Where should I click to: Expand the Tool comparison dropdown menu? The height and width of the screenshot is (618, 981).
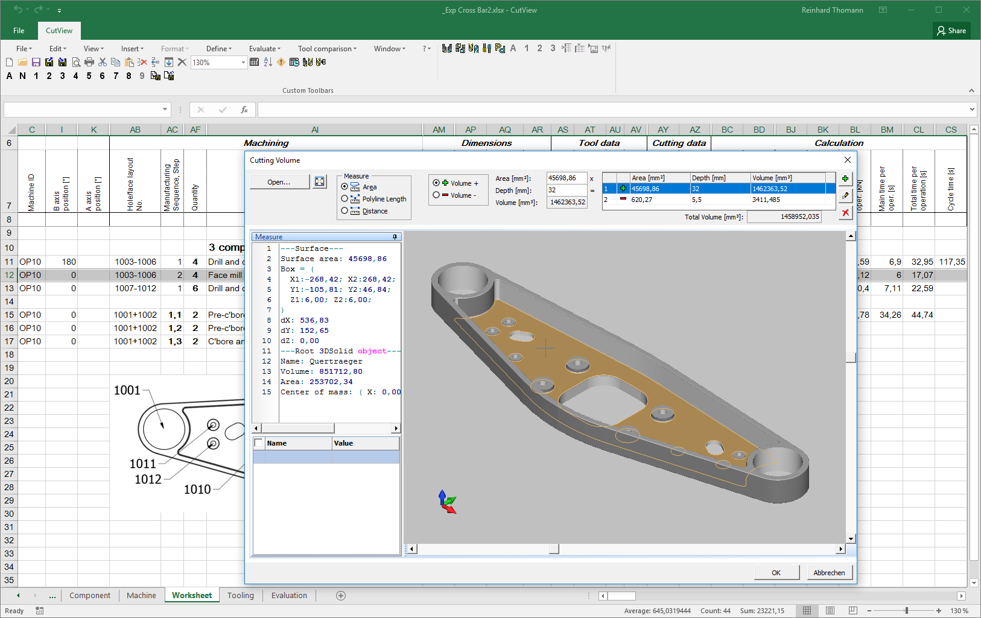[x=327, y=49]
